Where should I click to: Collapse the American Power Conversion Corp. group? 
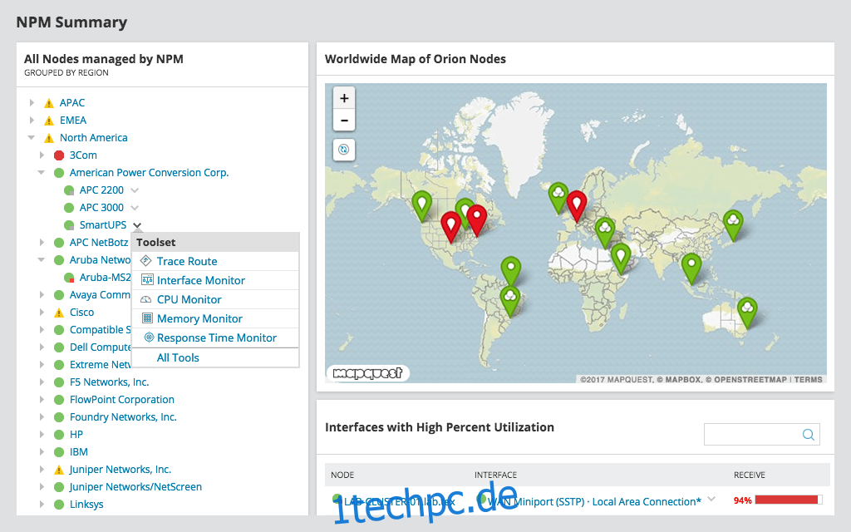click(x=42, y=172)
